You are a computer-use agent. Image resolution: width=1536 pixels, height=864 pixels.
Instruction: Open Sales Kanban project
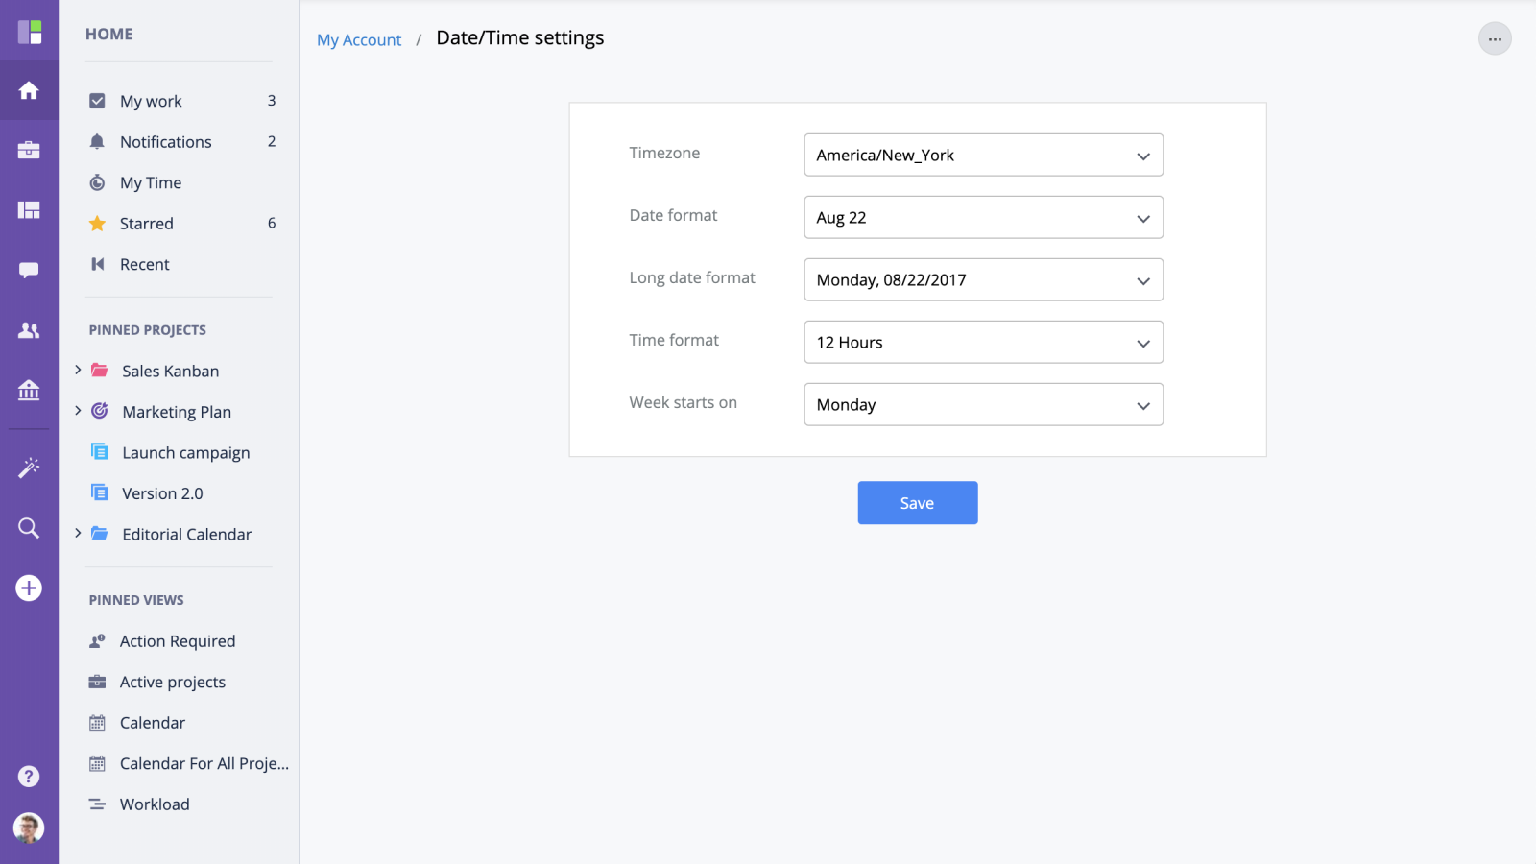click(x=171, y=372)
